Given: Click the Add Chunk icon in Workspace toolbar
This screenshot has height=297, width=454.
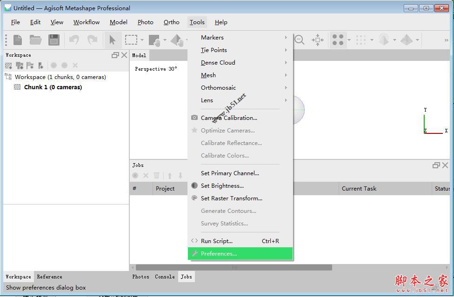Looking at the screenshot, I should pyautogui.click(x=9, y=66).
